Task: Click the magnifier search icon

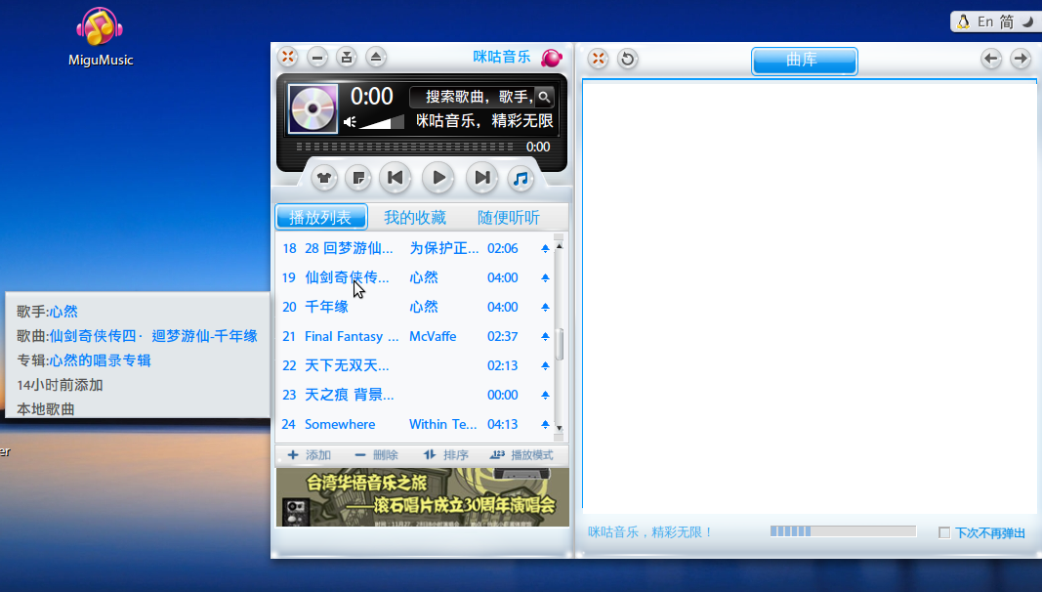Action: pyautogui.click(x=544, y=97)
